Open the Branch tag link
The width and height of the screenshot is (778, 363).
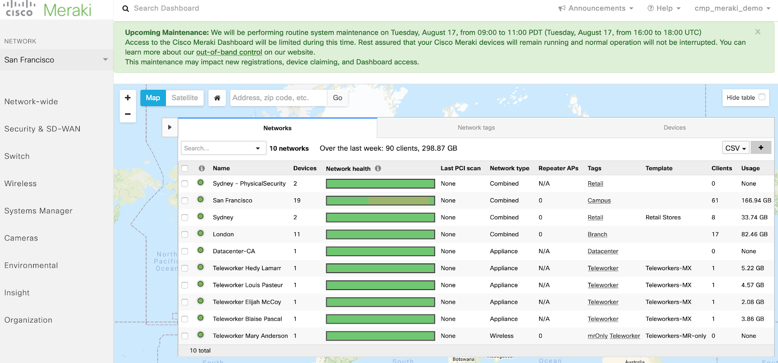(597, 235)
